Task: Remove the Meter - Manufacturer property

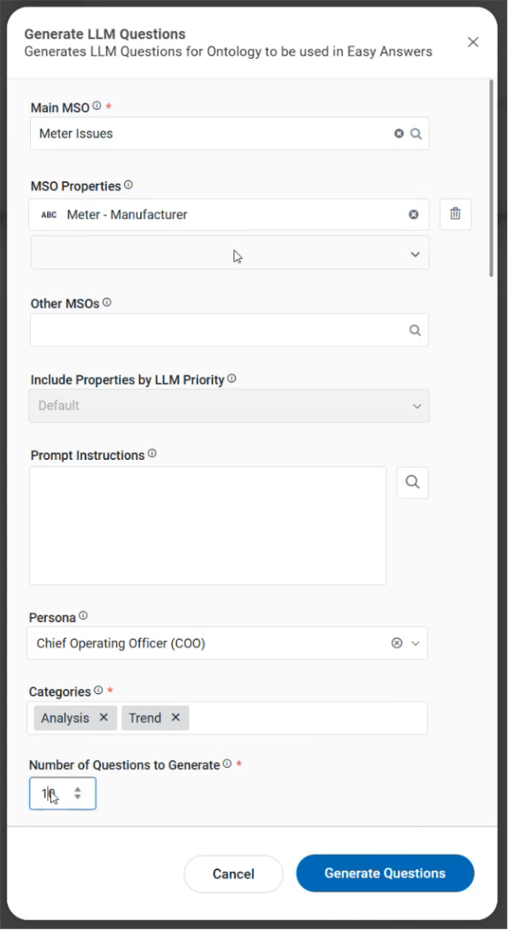Action: pos(414,215)
